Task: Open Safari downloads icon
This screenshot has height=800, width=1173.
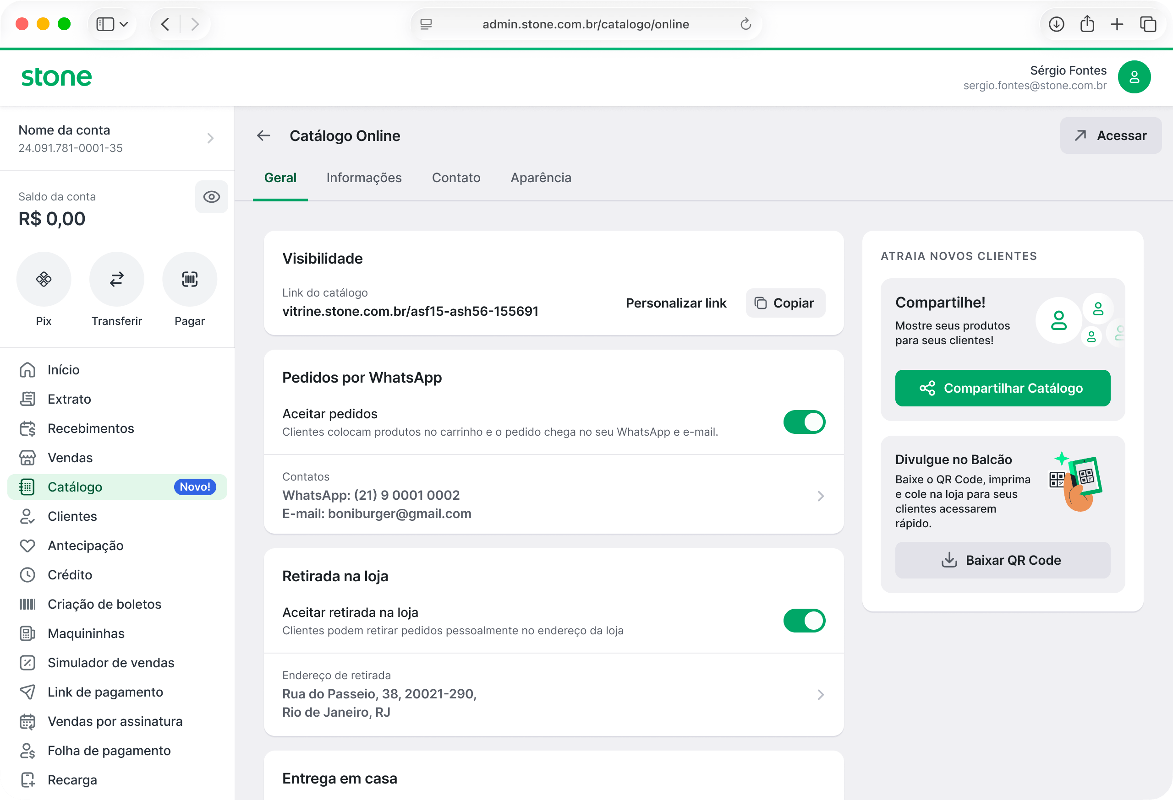Action: point(1056,24)
